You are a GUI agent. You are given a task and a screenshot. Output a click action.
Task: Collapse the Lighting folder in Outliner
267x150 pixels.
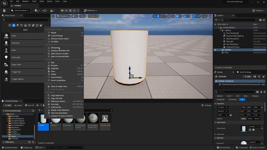(220, 30)
